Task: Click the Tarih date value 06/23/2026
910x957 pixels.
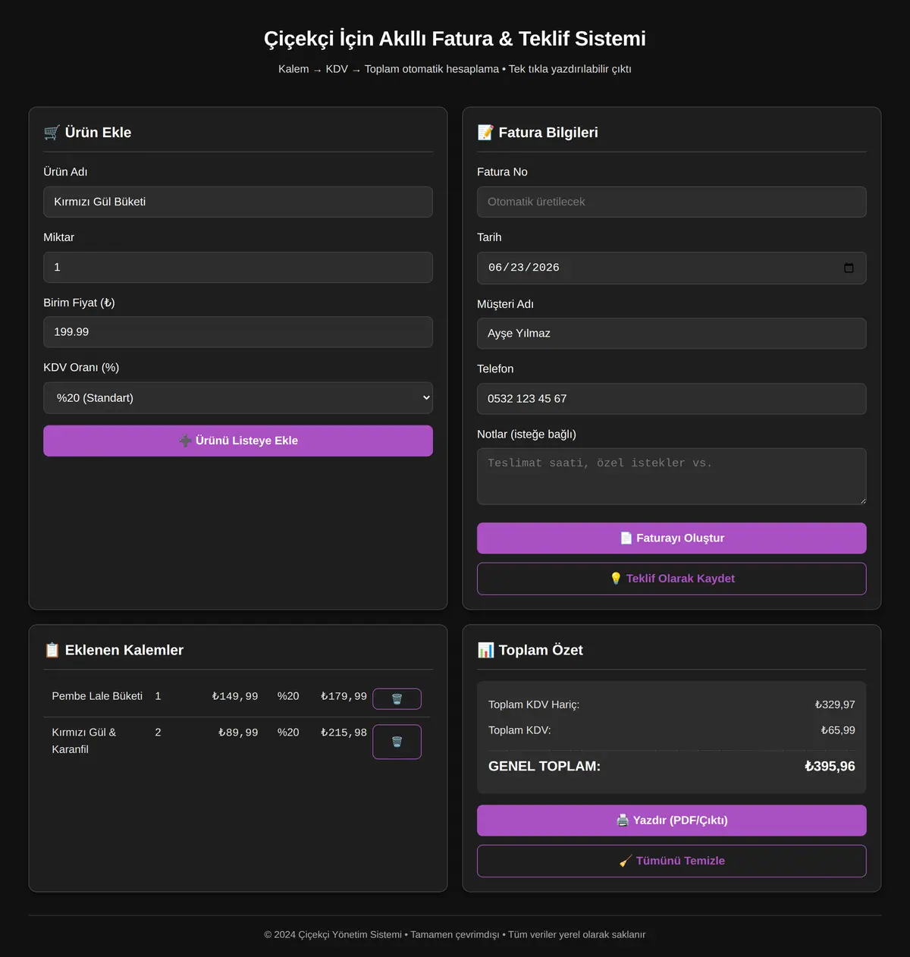Action: point(524,268)
